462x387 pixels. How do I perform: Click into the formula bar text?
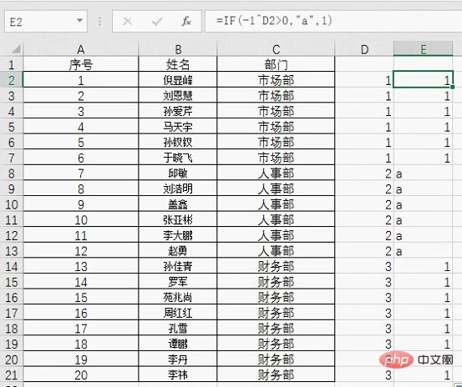(274, 21)
